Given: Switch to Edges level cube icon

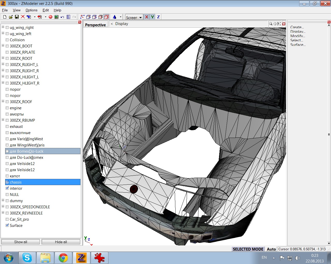Looking at the screenshot, I should [88, 17].
